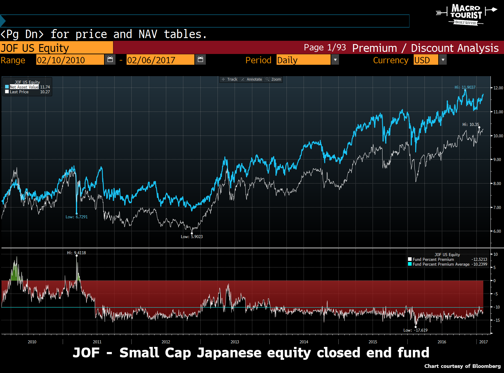Select the Net Asset Value legend label

click(24, 87)
